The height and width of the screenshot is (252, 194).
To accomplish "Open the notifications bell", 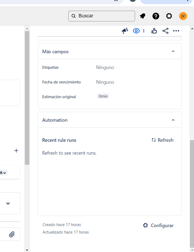I will tap(142, 16).
